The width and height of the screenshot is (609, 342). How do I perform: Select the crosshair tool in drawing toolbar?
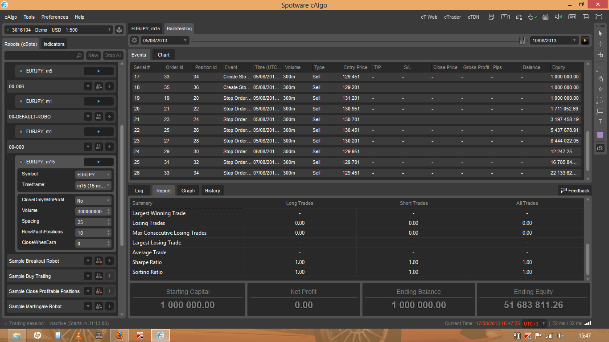600,44
